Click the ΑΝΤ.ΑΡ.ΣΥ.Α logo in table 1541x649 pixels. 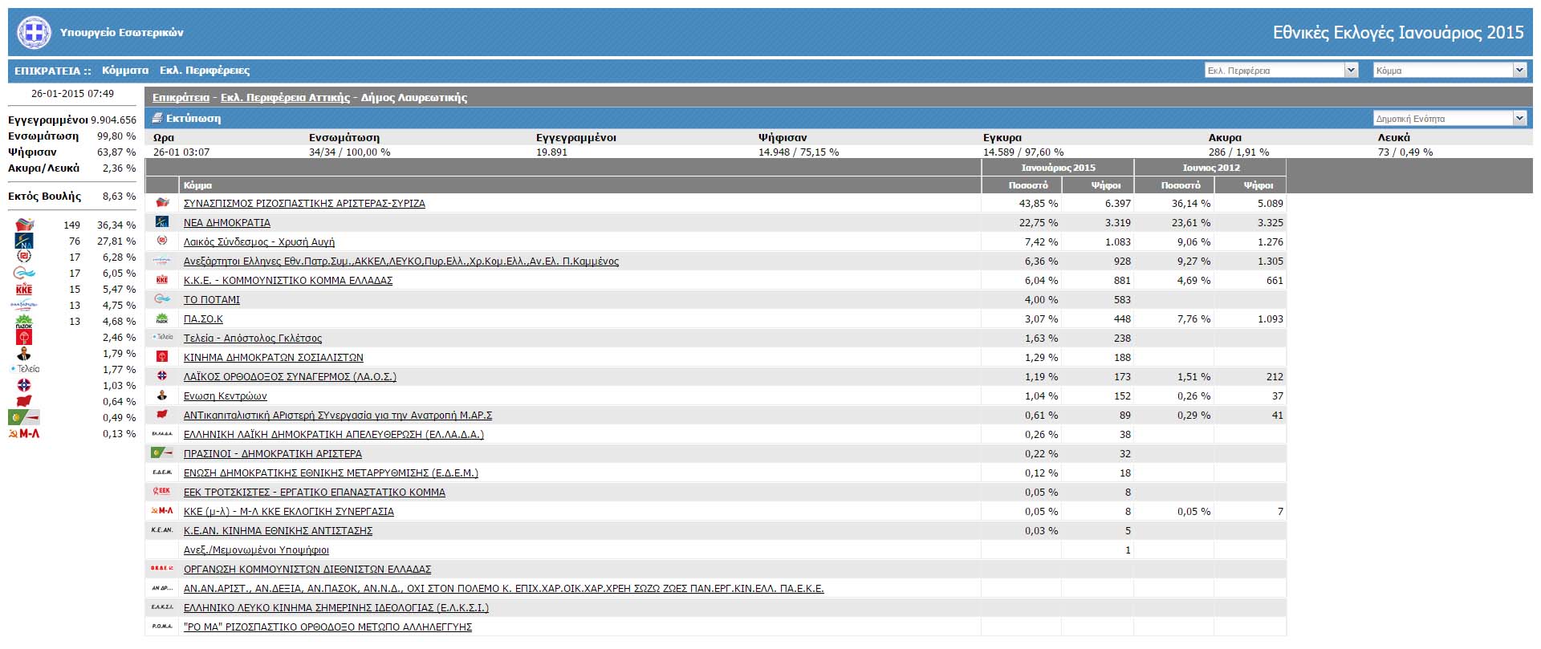(x=162, y=415)
